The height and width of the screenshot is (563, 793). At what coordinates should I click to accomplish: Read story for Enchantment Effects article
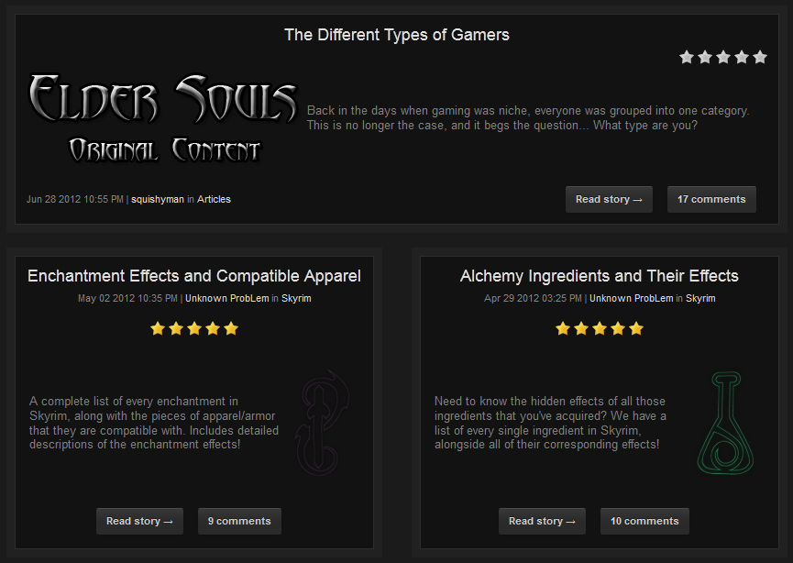pyautogui.click(x=139, y=521)
